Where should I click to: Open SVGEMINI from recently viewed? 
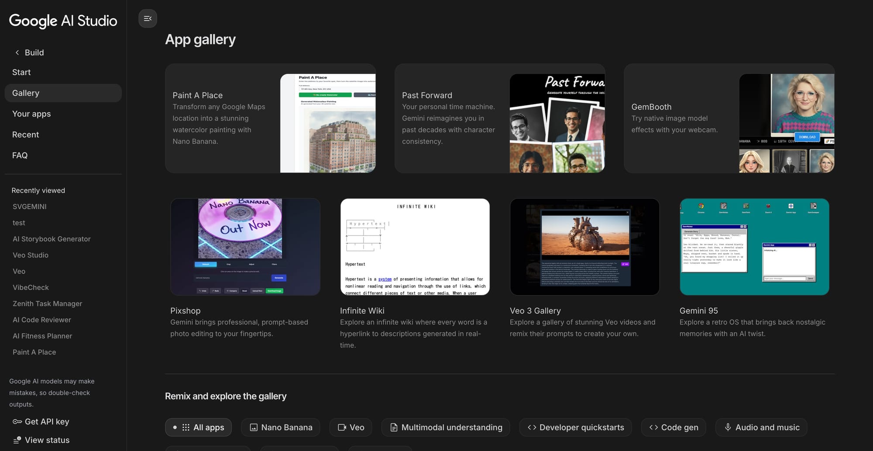pyautogui.click(x=29, y=206)
